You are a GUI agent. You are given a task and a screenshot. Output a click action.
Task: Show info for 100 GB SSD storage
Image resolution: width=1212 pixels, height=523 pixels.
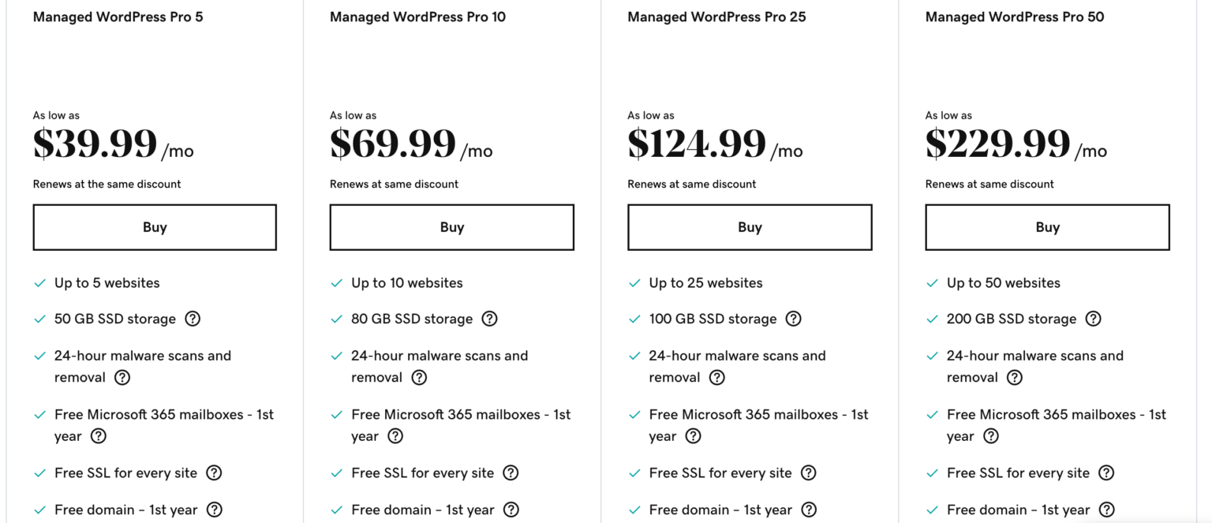point(793,319)
